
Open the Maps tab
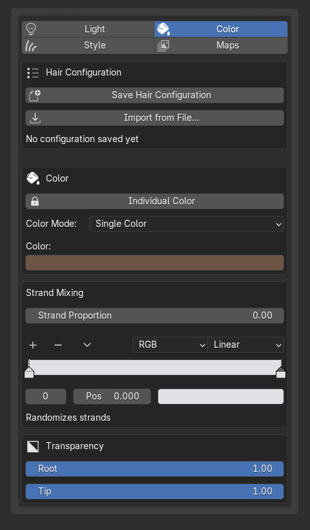pos(221,45)
